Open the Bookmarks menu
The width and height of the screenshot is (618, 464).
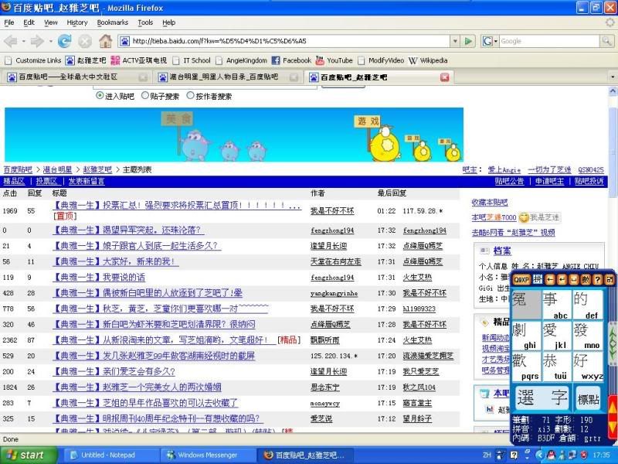click(113, 22)
